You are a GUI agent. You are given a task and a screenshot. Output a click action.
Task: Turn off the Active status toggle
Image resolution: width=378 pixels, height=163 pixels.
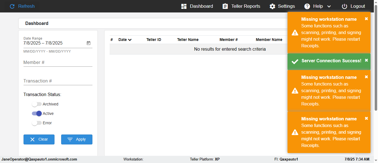[37, 113]
